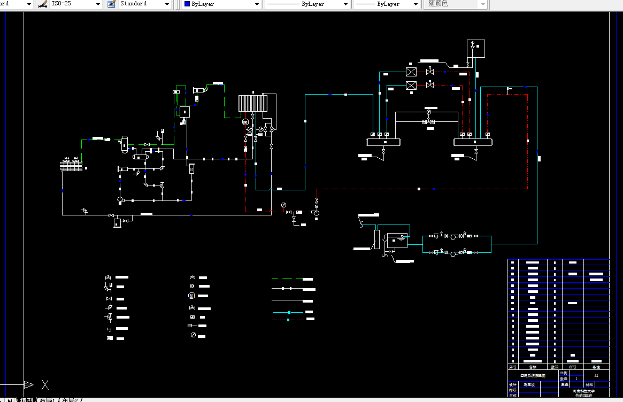This screenshot has height=402, width=623.
Task: Select the circled slash gauge legend symbol
Action: coord(193,335)
